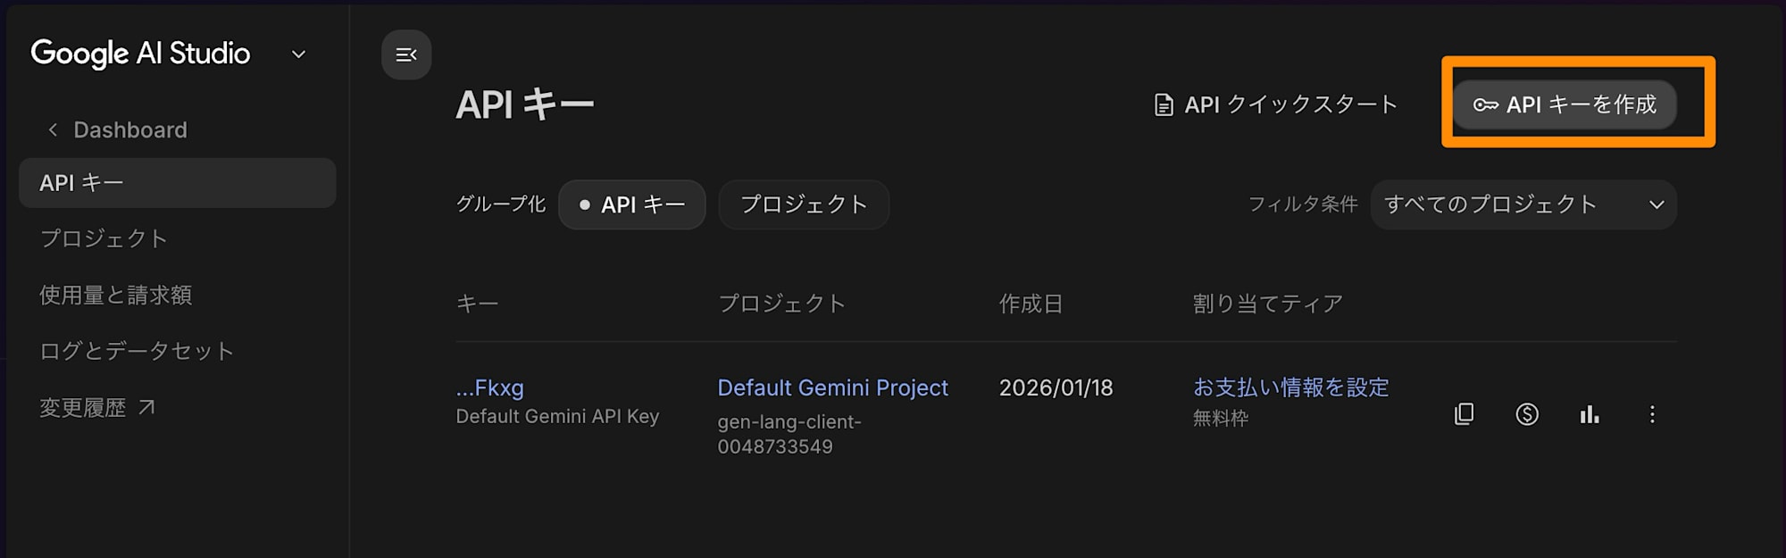1786x558 pixels.
Task: Group by プロジェクト toggle
Action: point(804,204)
